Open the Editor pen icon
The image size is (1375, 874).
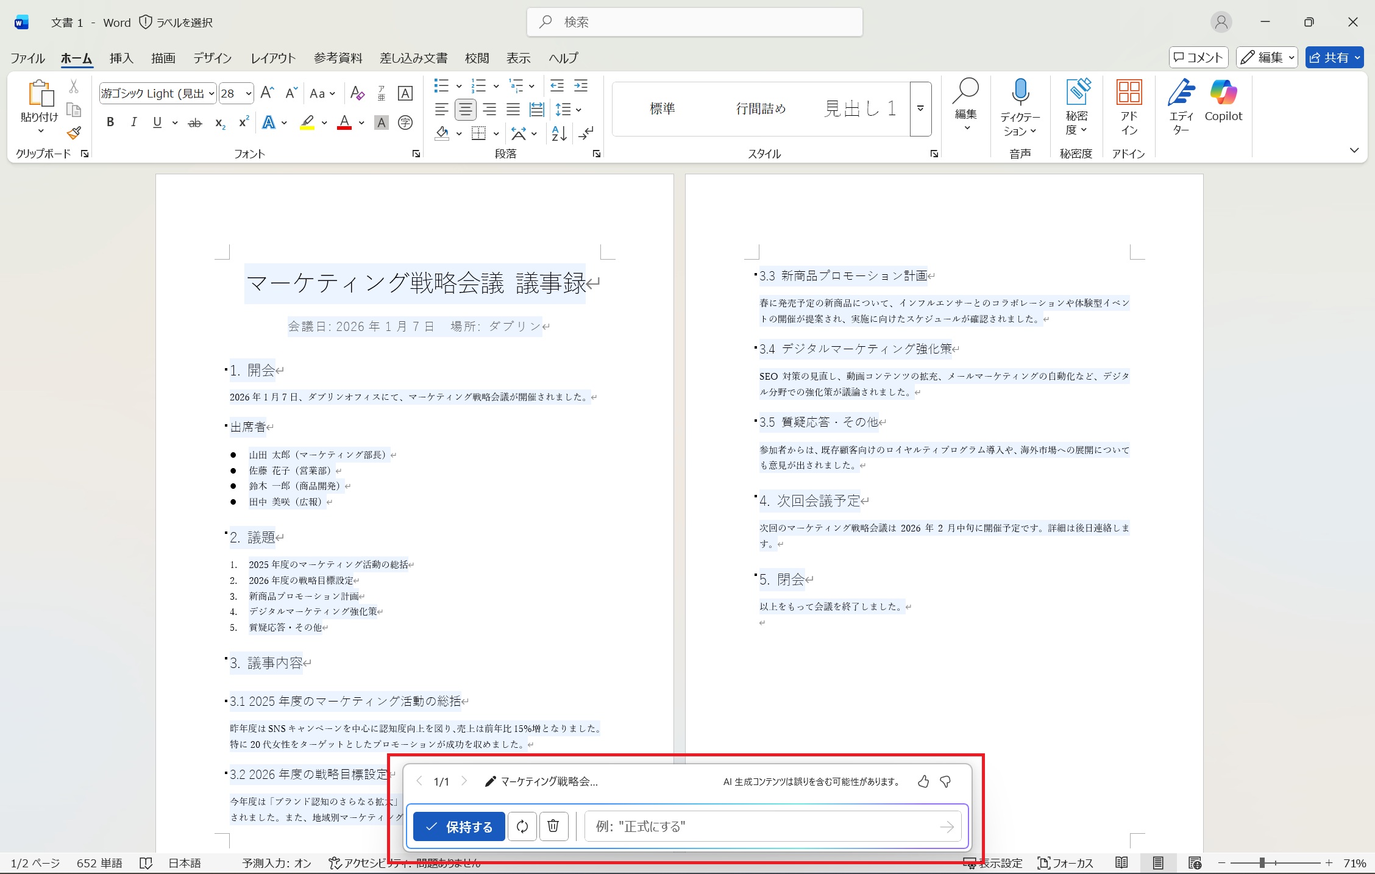coord(1181,93)
